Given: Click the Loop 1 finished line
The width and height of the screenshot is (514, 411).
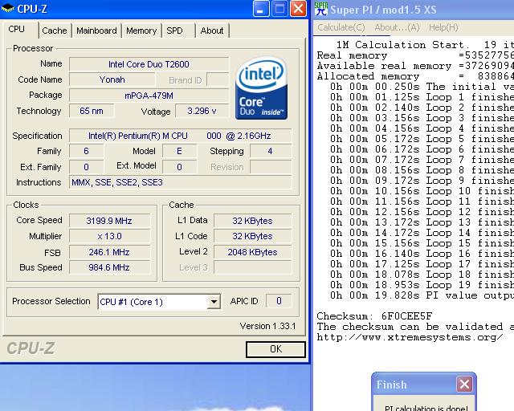Looking at the screenshot, I should 422,97.
